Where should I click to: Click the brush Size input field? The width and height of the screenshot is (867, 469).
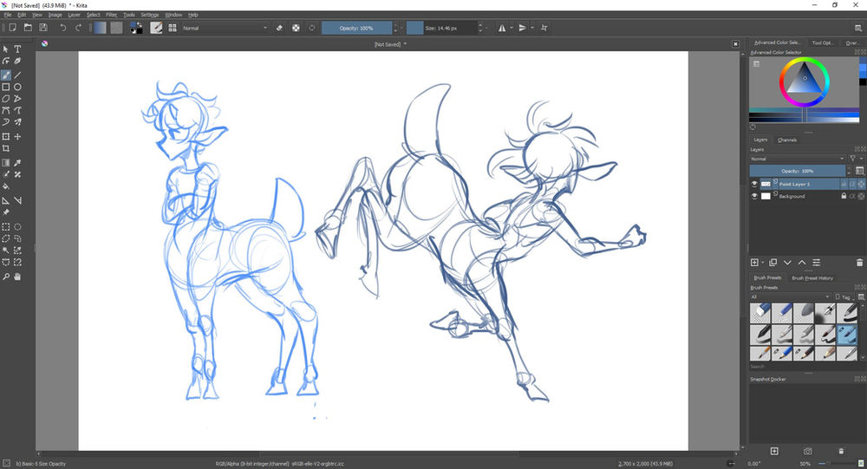click(x=442, y=28)
